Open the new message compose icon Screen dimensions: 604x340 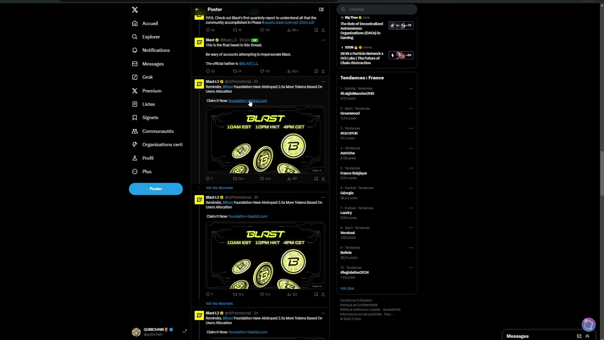[579, 336]
